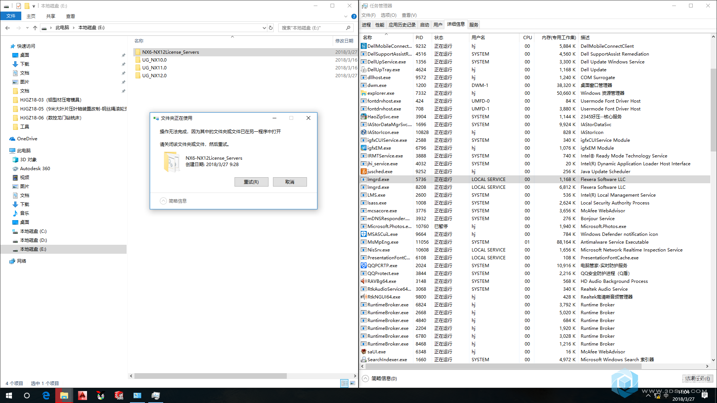The image size is (717, 403).
Task: Open Microsoft Edge from taskbar
Action: point(46,396)
